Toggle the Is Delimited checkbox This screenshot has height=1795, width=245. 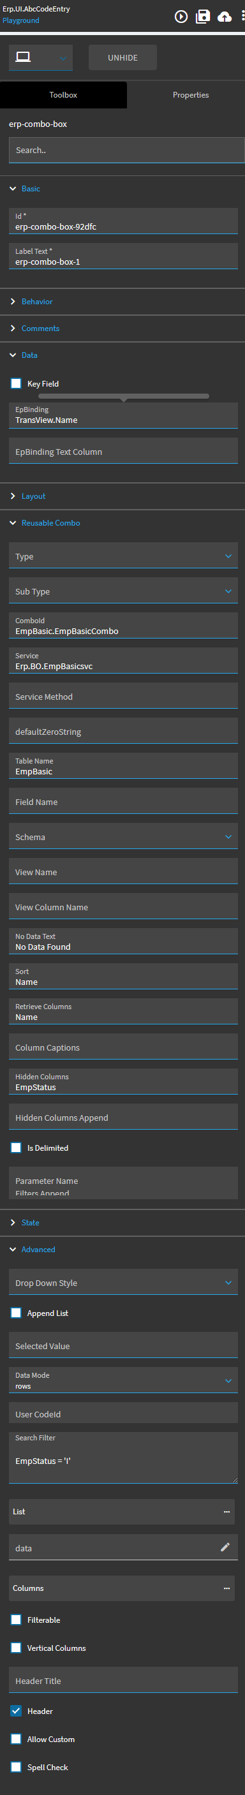coord(16,1148)
